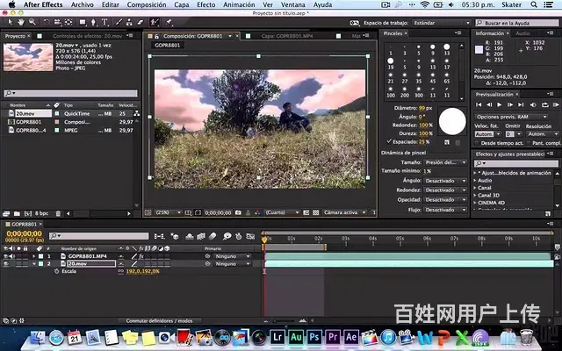Enable Desde tiempo act. checkbox
This screenshot has width=562, height=351.
click(x=477, y=143)
